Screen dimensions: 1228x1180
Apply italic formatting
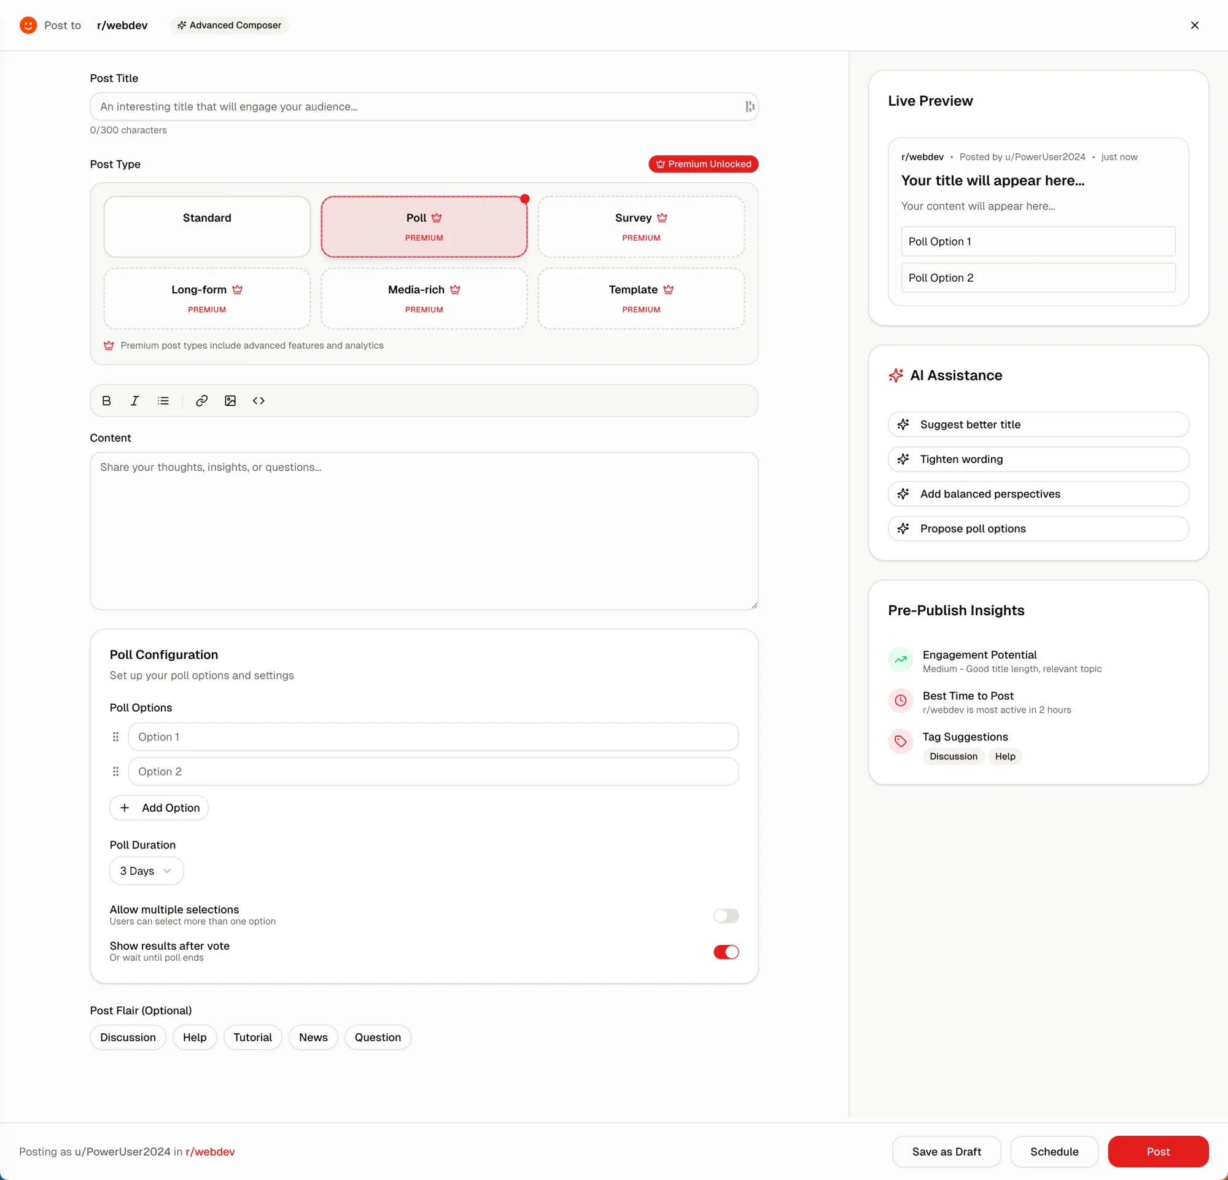coord(134,400)
